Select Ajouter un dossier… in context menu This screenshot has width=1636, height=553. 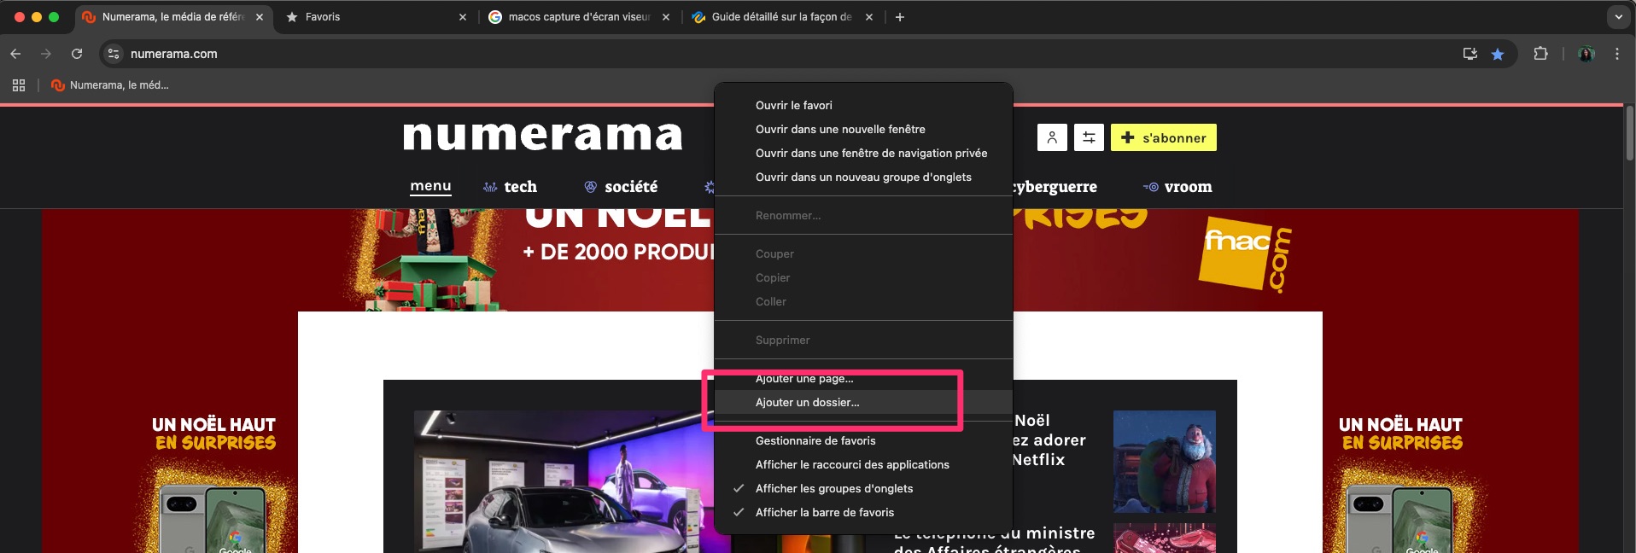click(x=863, y=403)
